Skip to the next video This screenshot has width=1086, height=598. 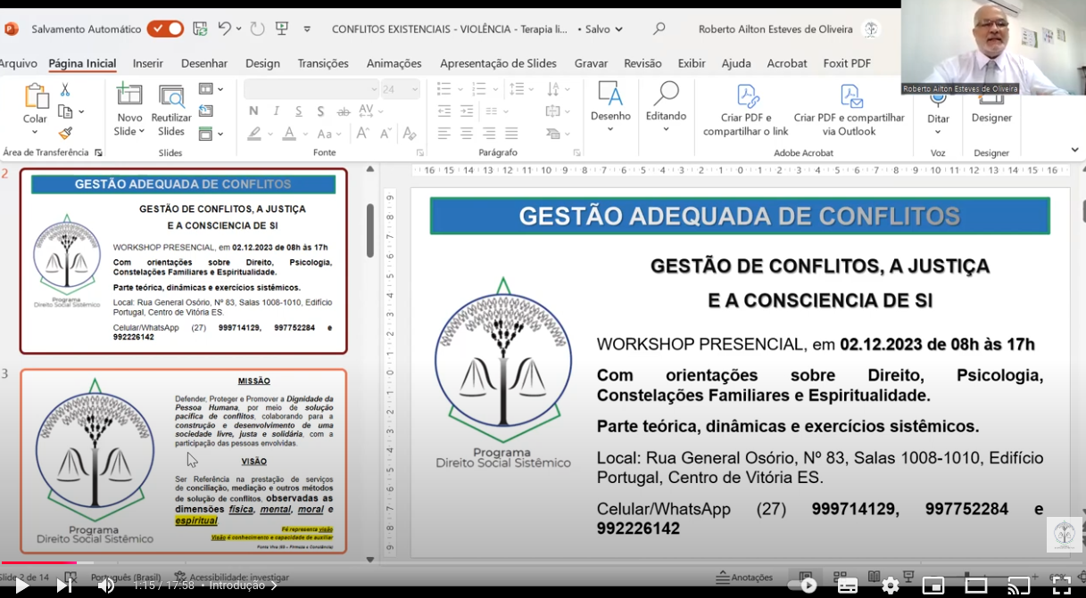(64, 586)
